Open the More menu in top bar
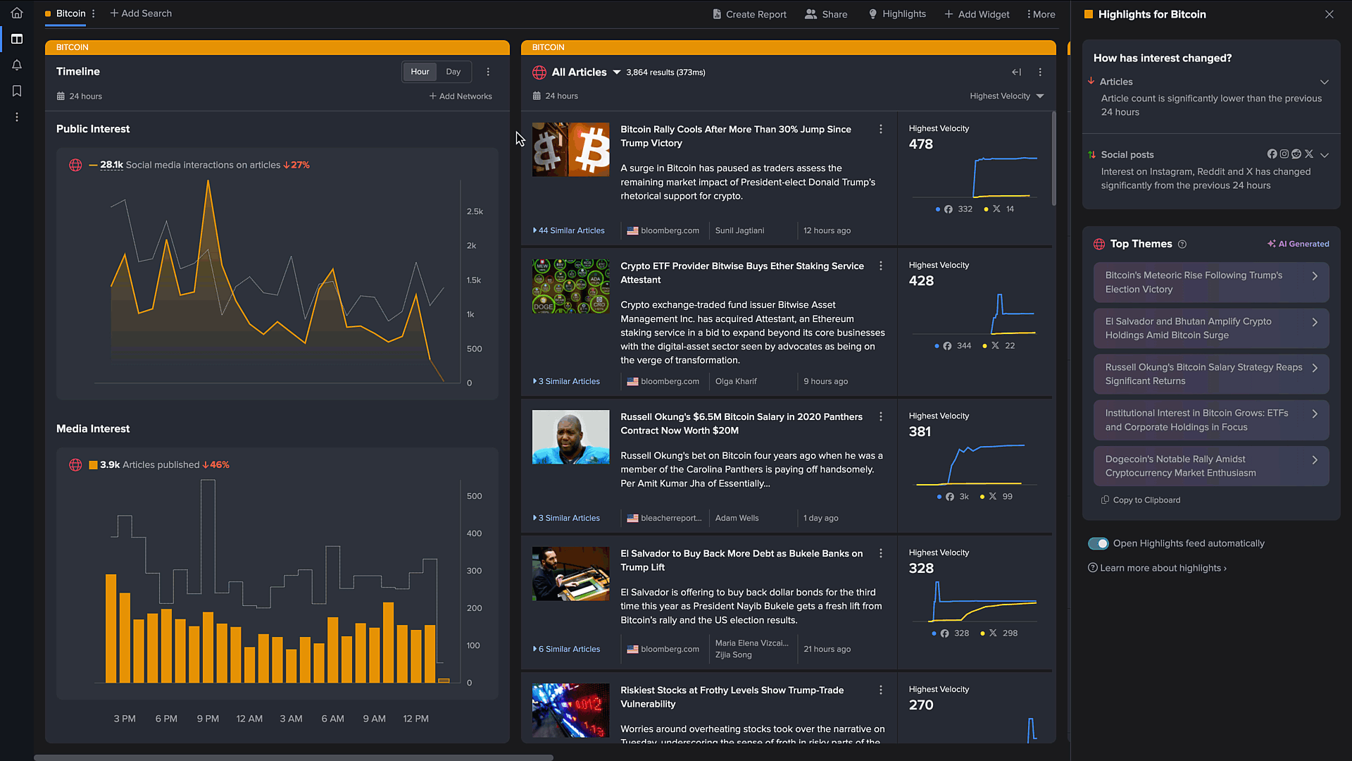The width and height of the screenshot is (1352, 761). point(1041,14)
